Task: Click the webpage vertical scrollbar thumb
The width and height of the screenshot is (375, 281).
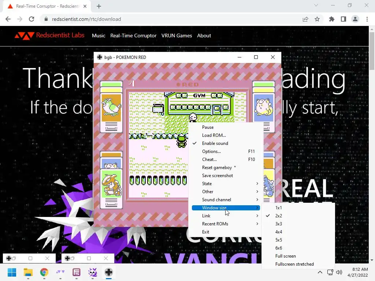Action: 372,50
